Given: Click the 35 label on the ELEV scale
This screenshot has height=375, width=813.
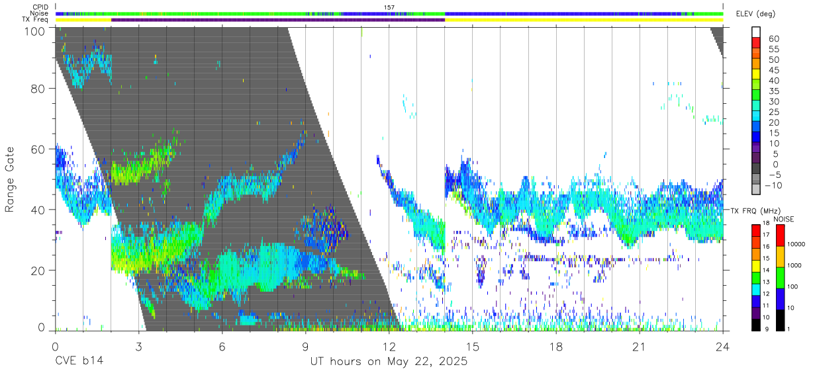Looking at the screenshot, I should click(x=773, y=91).
